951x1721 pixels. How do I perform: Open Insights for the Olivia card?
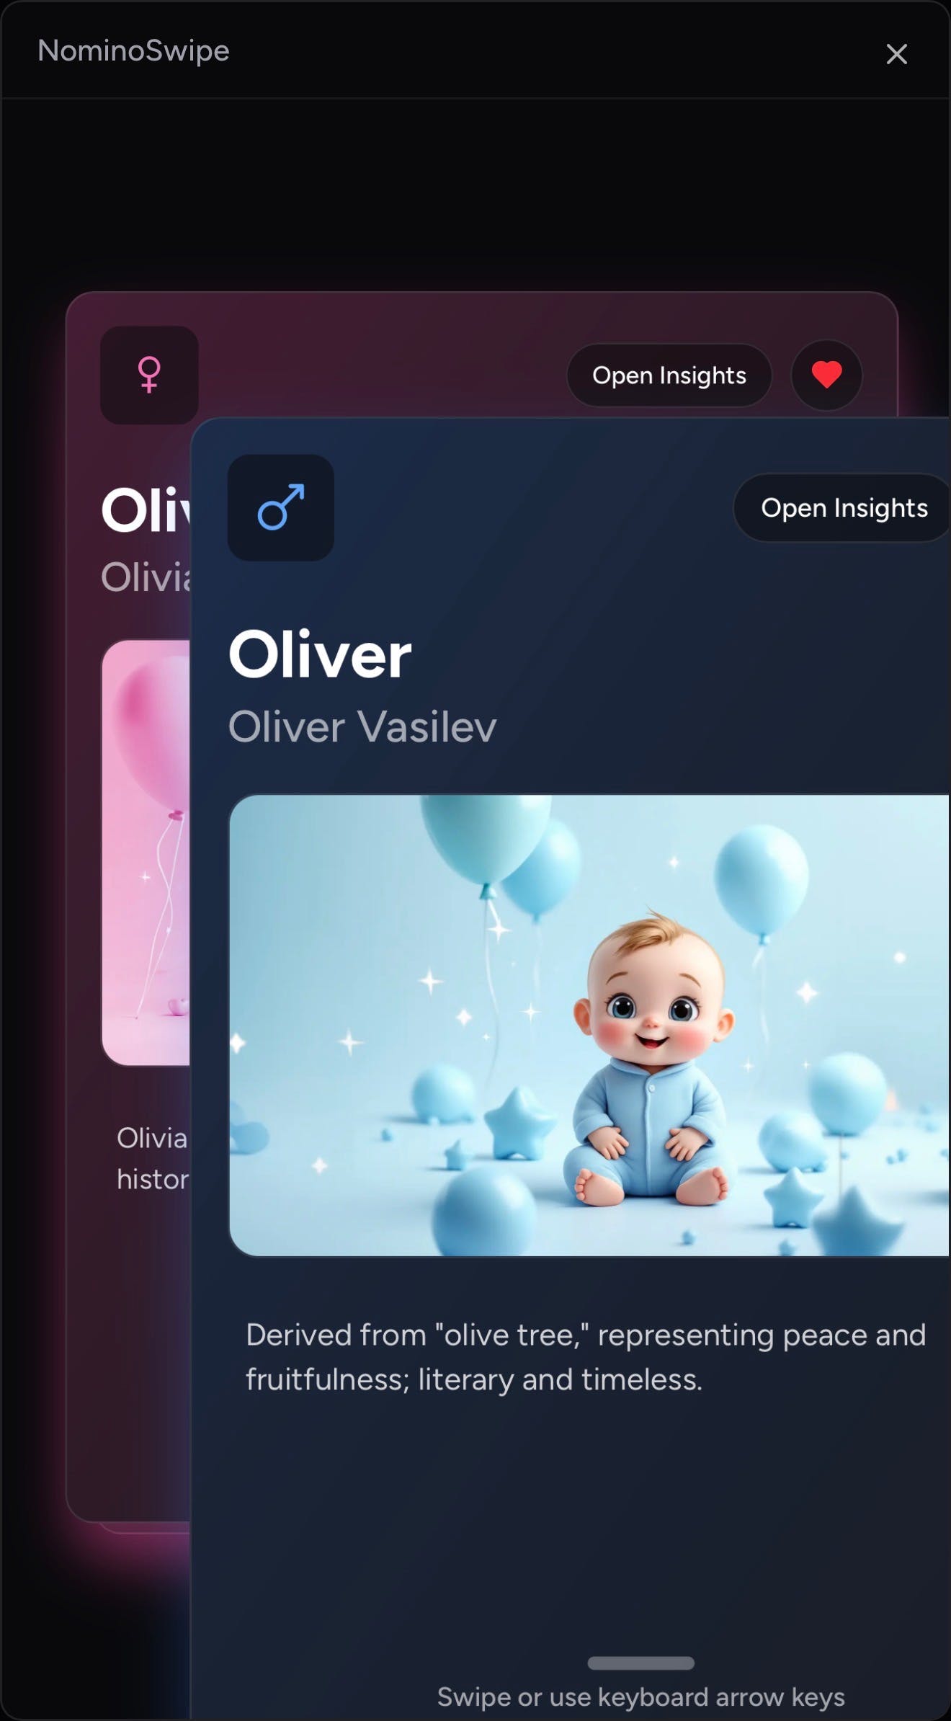coord(669,375)
